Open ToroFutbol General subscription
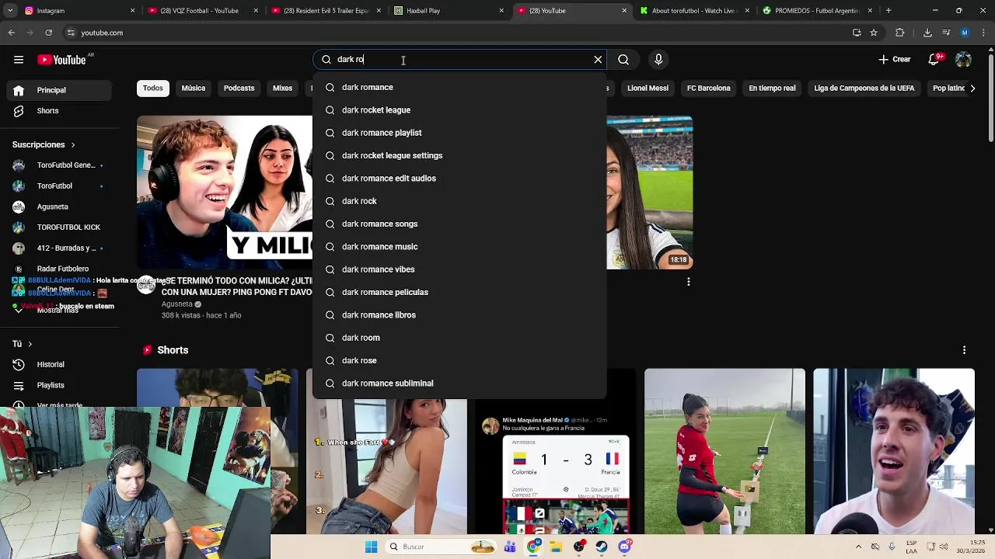Viewport: 995px width, 559px height. 58,165
